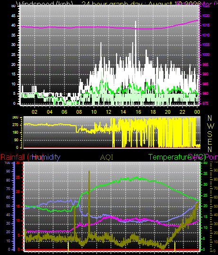Select the olive "AQI" label
Viewport: 218px width, 255px height.
point(107,157)
